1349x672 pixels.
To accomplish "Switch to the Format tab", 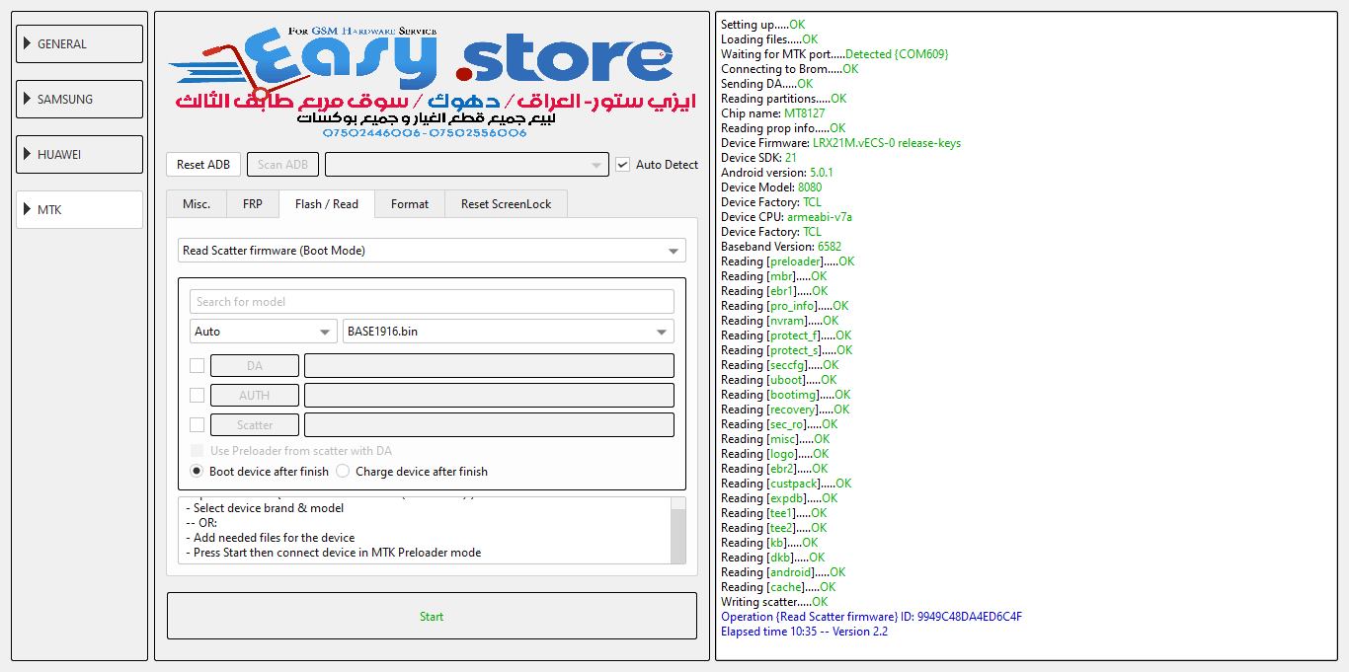I will pos(410,204).
